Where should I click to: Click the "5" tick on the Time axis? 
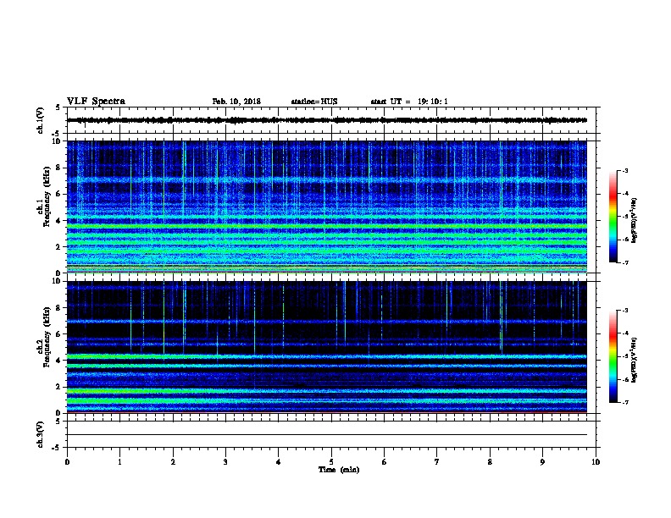[x=331, y=462]
